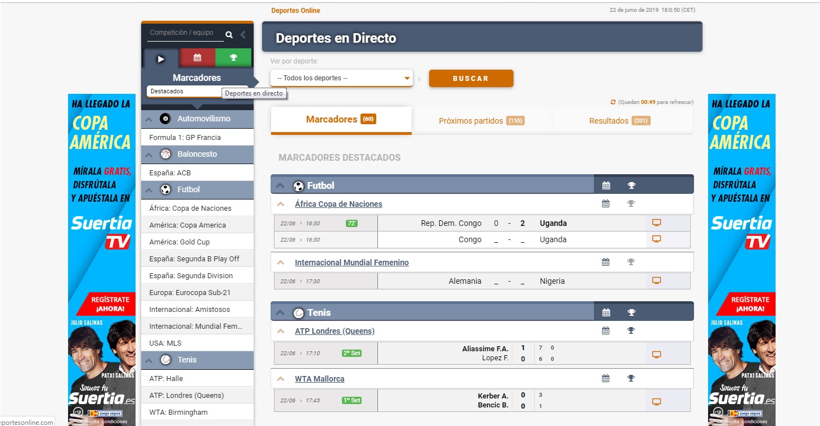Collapse the ATP Londres (Queens) competition

click(281, 331)
